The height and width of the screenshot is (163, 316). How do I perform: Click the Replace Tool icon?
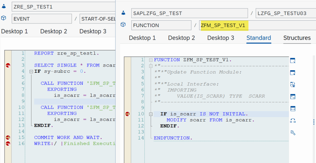click(x=293, y=84)
